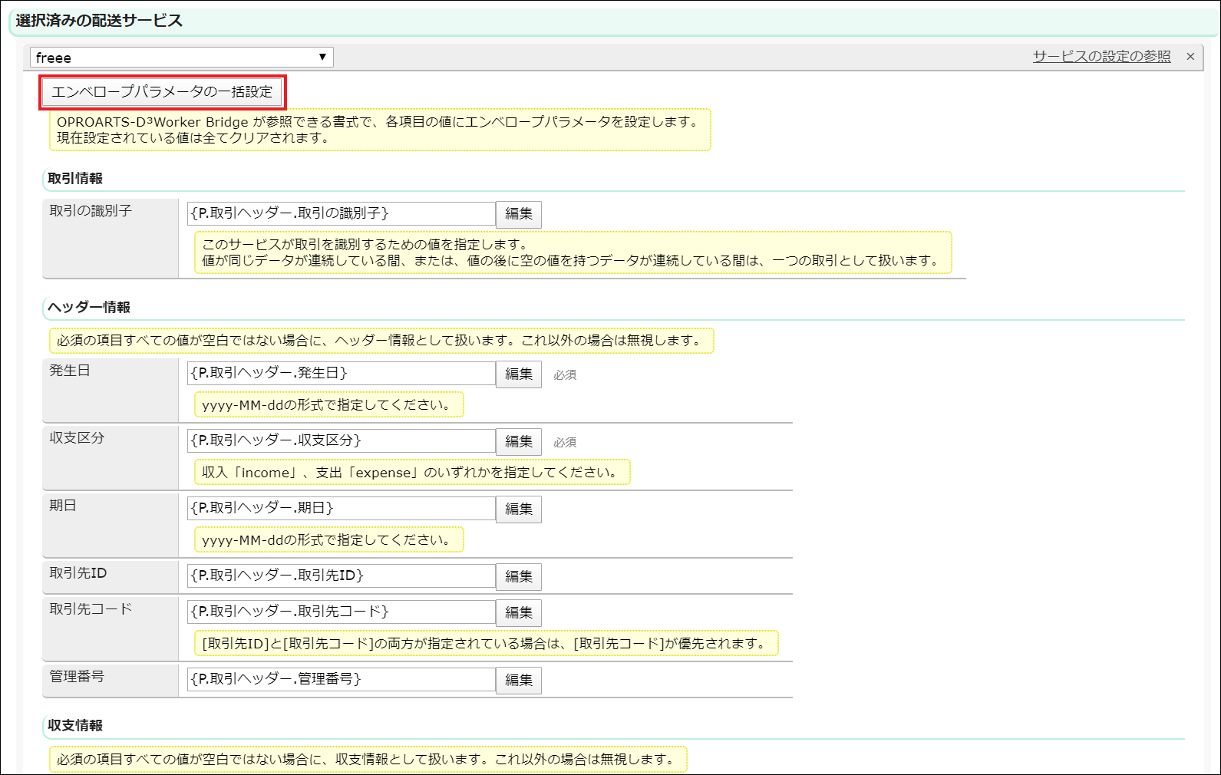Open the editor for 取引先ID
Image resolution: width=1221 pixels, height=775 pixels.
click(519, 577)
